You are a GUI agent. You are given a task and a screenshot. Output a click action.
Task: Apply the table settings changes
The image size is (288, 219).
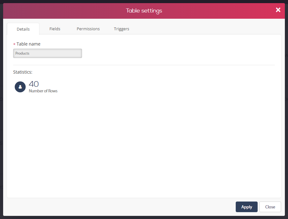[246, 207]
